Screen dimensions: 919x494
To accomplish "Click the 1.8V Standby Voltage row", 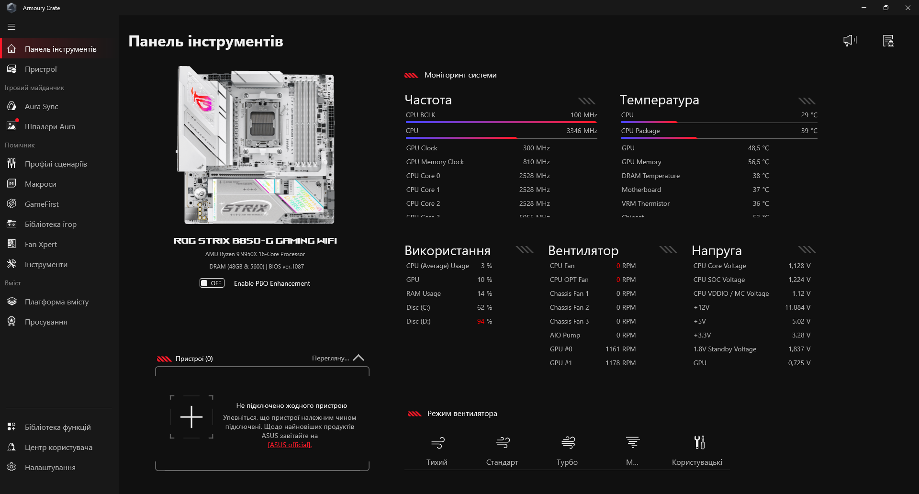I will pyautogui.click(x=752, y=349).
